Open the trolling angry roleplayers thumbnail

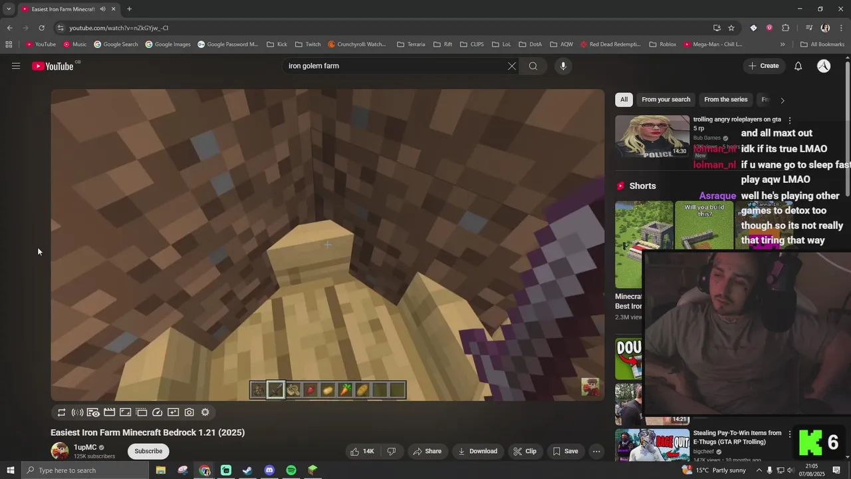pyautogui.click(x=652, y=136)
